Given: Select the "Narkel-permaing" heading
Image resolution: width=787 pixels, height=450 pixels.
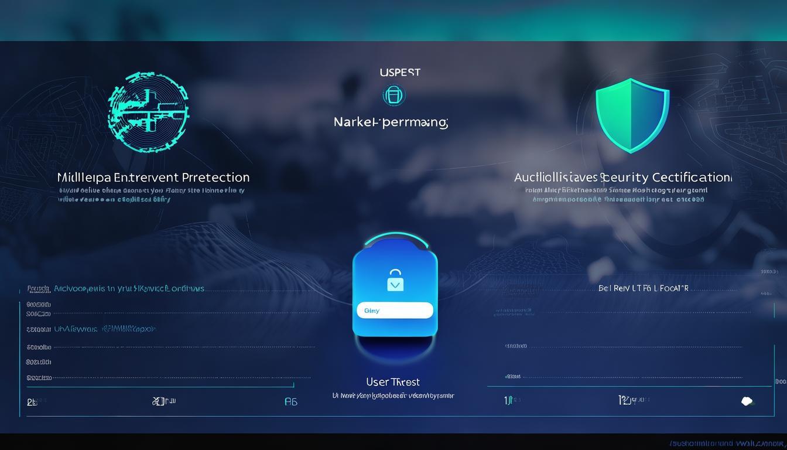Looking at the screenshot, I should [x=391, y=122].
